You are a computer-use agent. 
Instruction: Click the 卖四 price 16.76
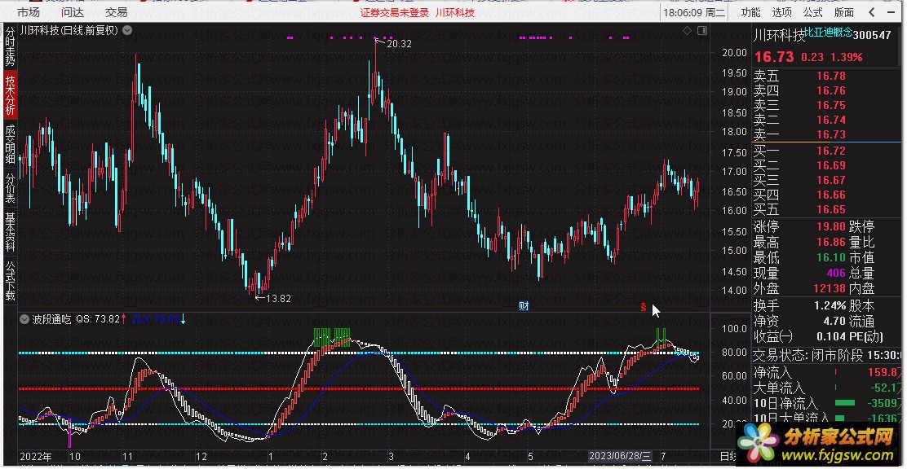(x=831, y=90)
